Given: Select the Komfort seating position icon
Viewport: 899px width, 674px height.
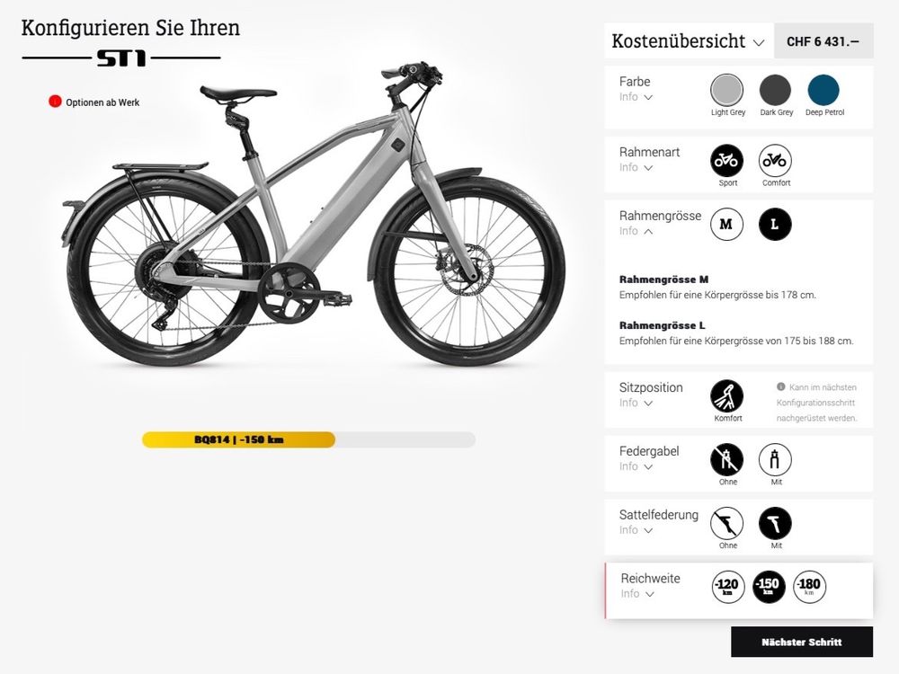Looking at the screenshot, I should click(x=726, y=396).
